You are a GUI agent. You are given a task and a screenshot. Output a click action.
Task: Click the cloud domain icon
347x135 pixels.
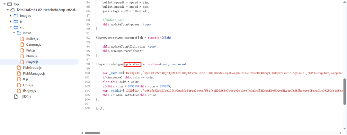[x=13, y=10]
